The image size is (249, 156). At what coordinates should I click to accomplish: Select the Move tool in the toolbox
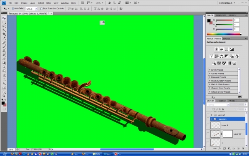tap(4, 18)
